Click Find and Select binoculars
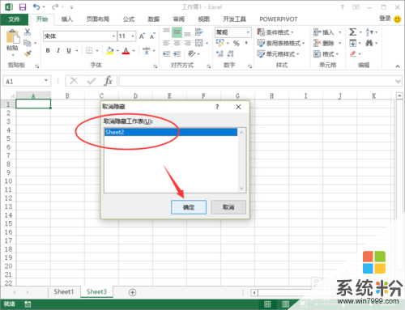 click(x=369, y=43)
